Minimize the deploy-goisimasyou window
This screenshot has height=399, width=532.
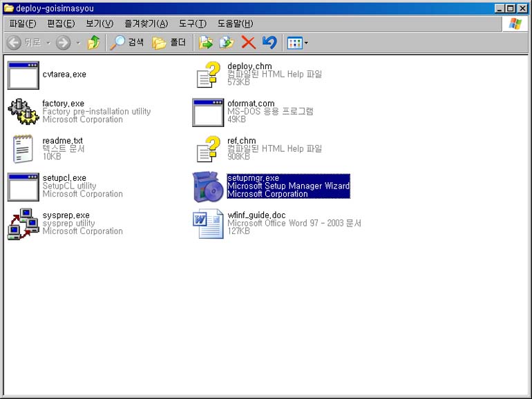tap(500, 8)
